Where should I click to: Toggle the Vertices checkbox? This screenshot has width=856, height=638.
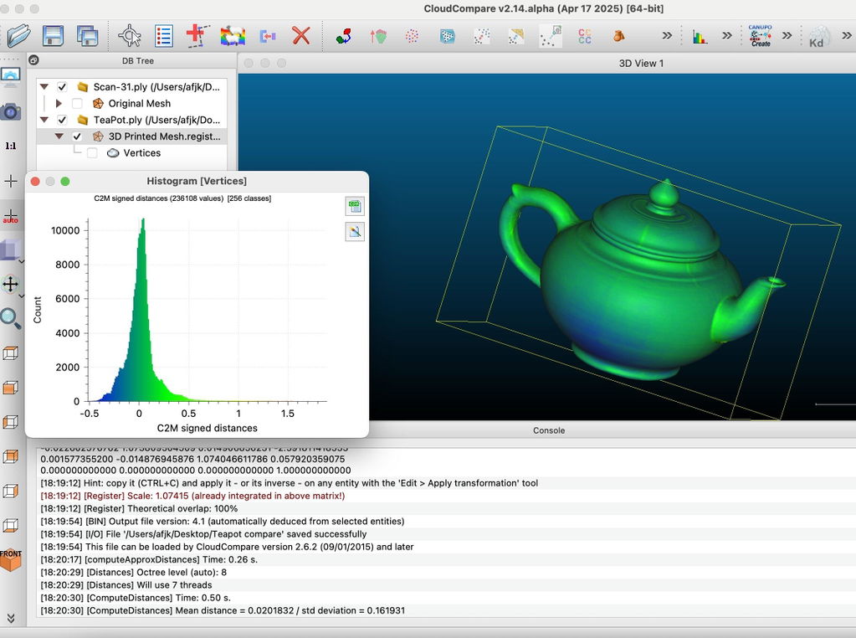[92, 153]
